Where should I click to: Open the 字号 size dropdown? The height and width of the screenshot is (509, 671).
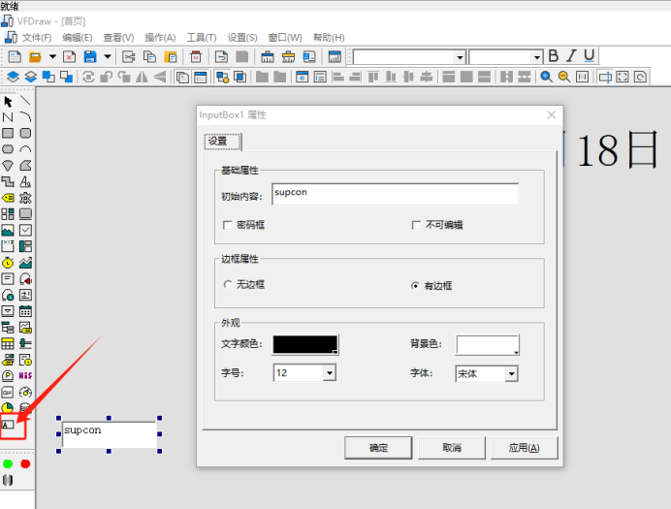tap(329, 373)
